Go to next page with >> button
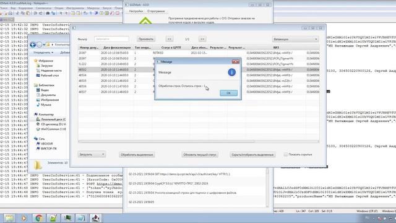Viewport: 396px width, 223px height. (x=202, y=39)
